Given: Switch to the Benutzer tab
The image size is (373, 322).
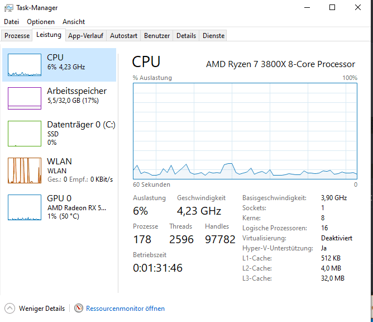Looking at the screenshot, I should point(157,36).
